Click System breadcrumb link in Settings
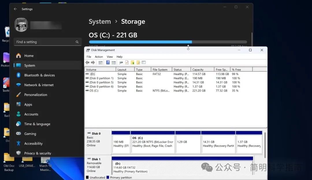The height and width of the screenshot is (180, 312). pos(100,22)
